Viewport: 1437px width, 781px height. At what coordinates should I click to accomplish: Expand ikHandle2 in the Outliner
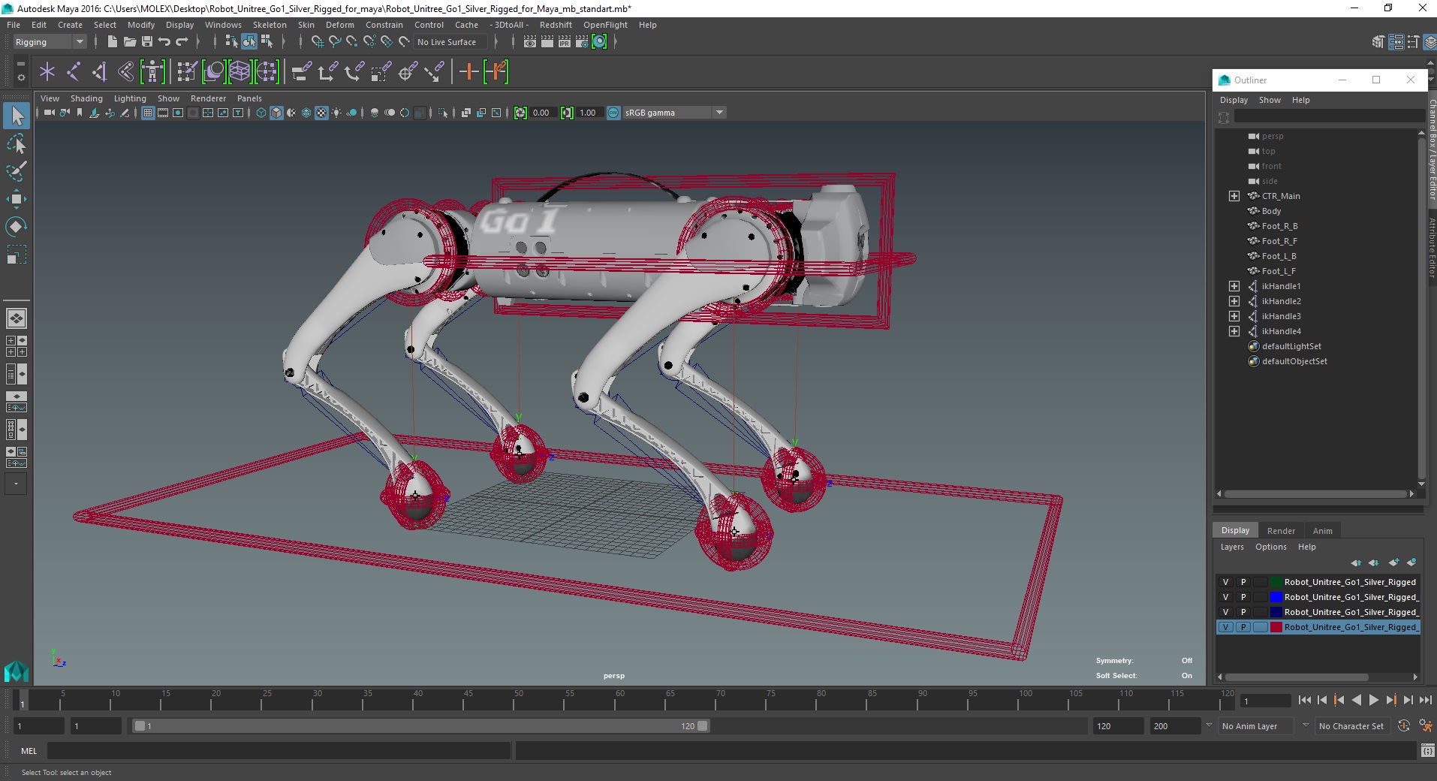click(x=1234, y=301)
